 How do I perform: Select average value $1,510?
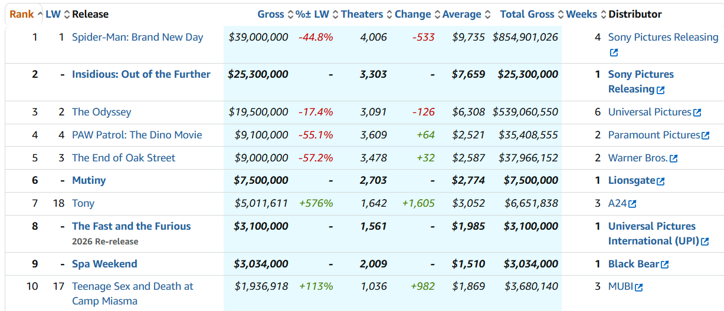(469, 264)
